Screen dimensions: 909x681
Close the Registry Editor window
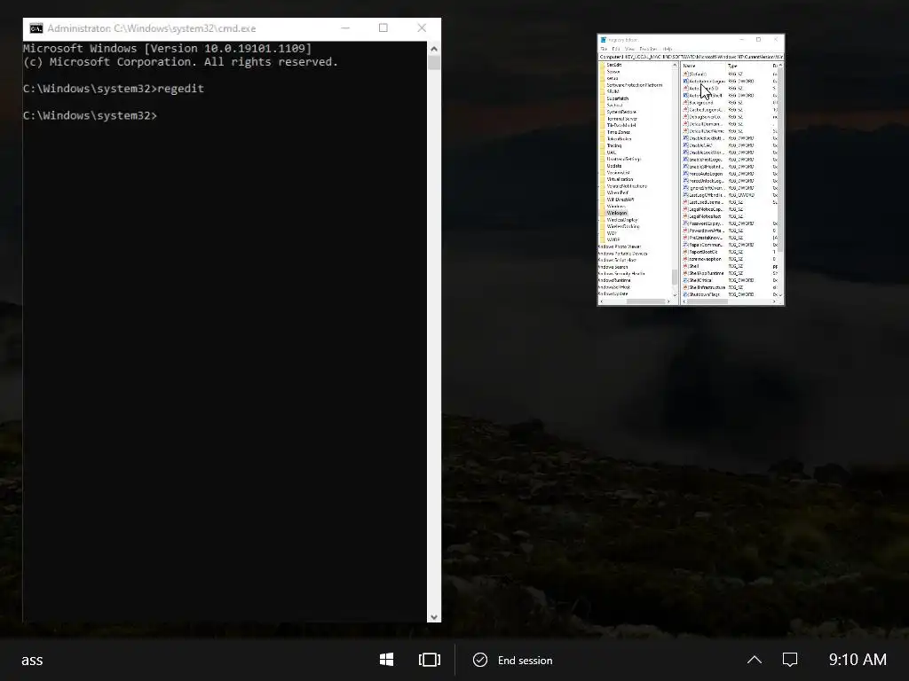click(x=776, y=39)
